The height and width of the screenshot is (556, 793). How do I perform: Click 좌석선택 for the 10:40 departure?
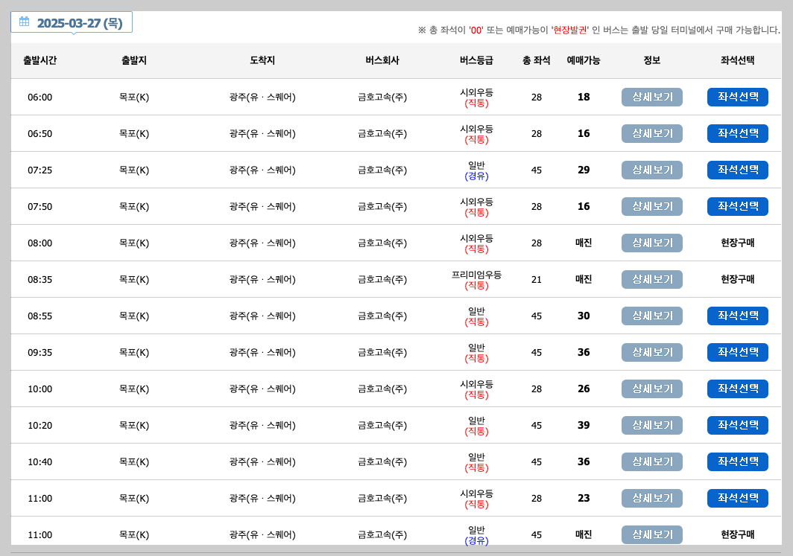click(x=737, y=461)
